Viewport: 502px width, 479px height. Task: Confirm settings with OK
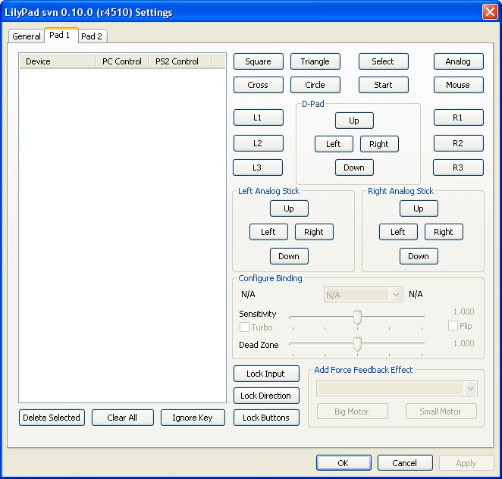pyautogui.click(x=344, y=462)
